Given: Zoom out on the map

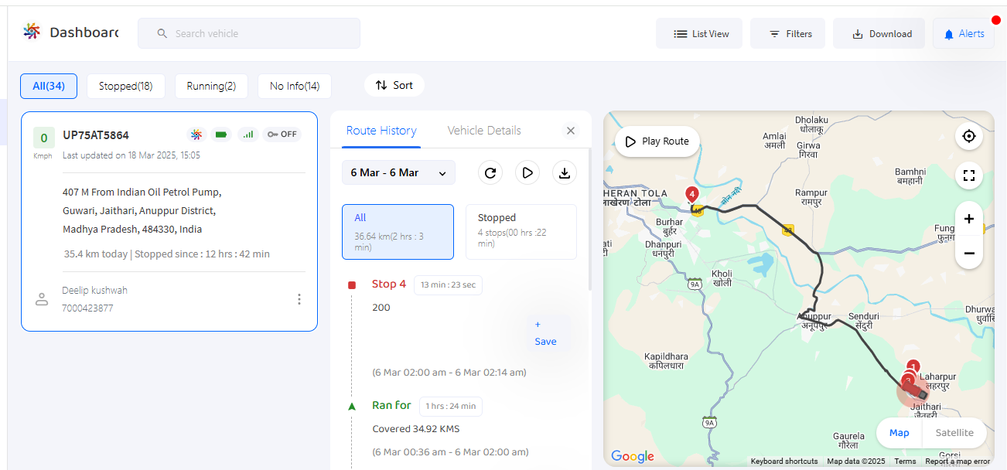Looking at the screenshot, I should click(x=968, y=253).
